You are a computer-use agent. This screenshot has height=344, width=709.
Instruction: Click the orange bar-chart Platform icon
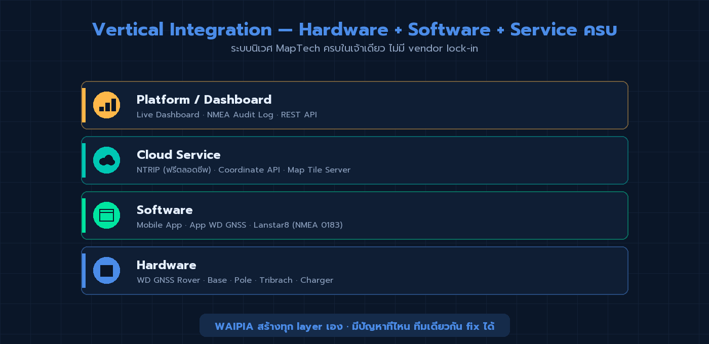point(106,105)
